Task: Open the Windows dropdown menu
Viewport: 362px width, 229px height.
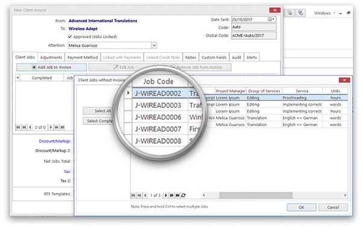Action: 325,13
